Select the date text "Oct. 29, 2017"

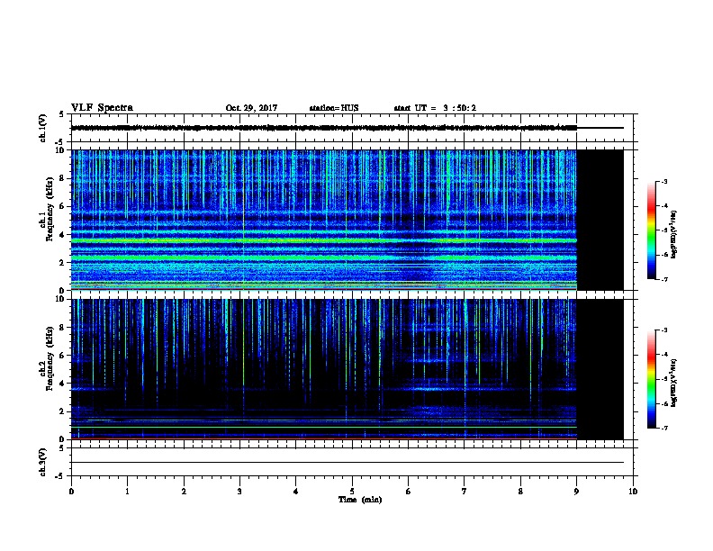pyautogui.click(x=251, y=108)
